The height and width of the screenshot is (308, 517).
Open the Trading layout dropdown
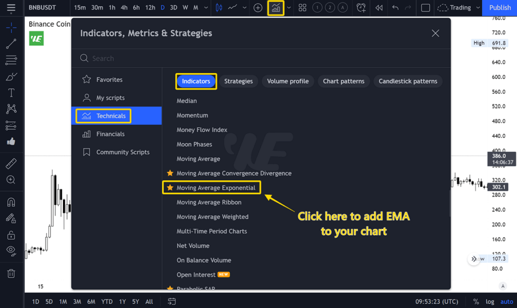(x=459, y=8)
